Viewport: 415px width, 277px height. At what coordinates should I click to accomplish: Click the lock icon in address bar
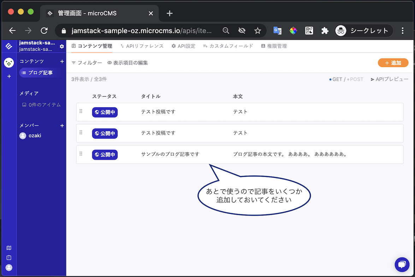coord(64,31)
